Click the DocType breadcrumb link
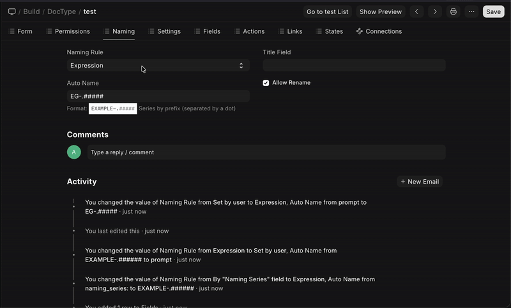Image resolution: width=511 pixels, height=308 pixels. (x=61, y=11)
